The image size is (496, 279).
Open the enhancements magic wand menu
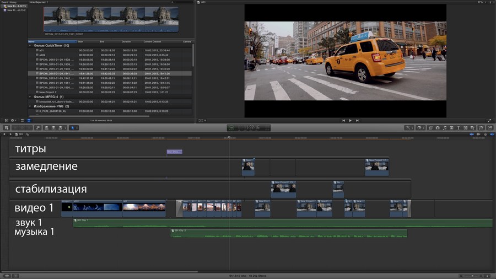coord(408,128)
